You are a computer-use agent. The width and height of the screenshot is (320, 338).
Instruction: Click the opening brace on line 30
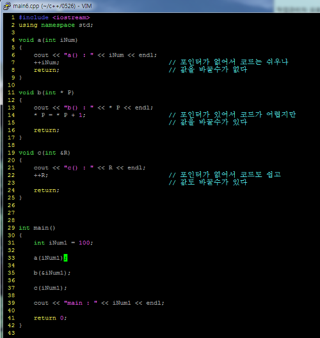(x=20, y=235)
